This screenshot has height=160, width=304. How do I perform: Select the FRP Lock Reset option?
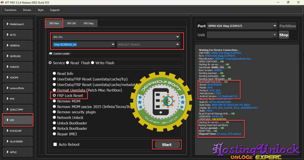55,96
